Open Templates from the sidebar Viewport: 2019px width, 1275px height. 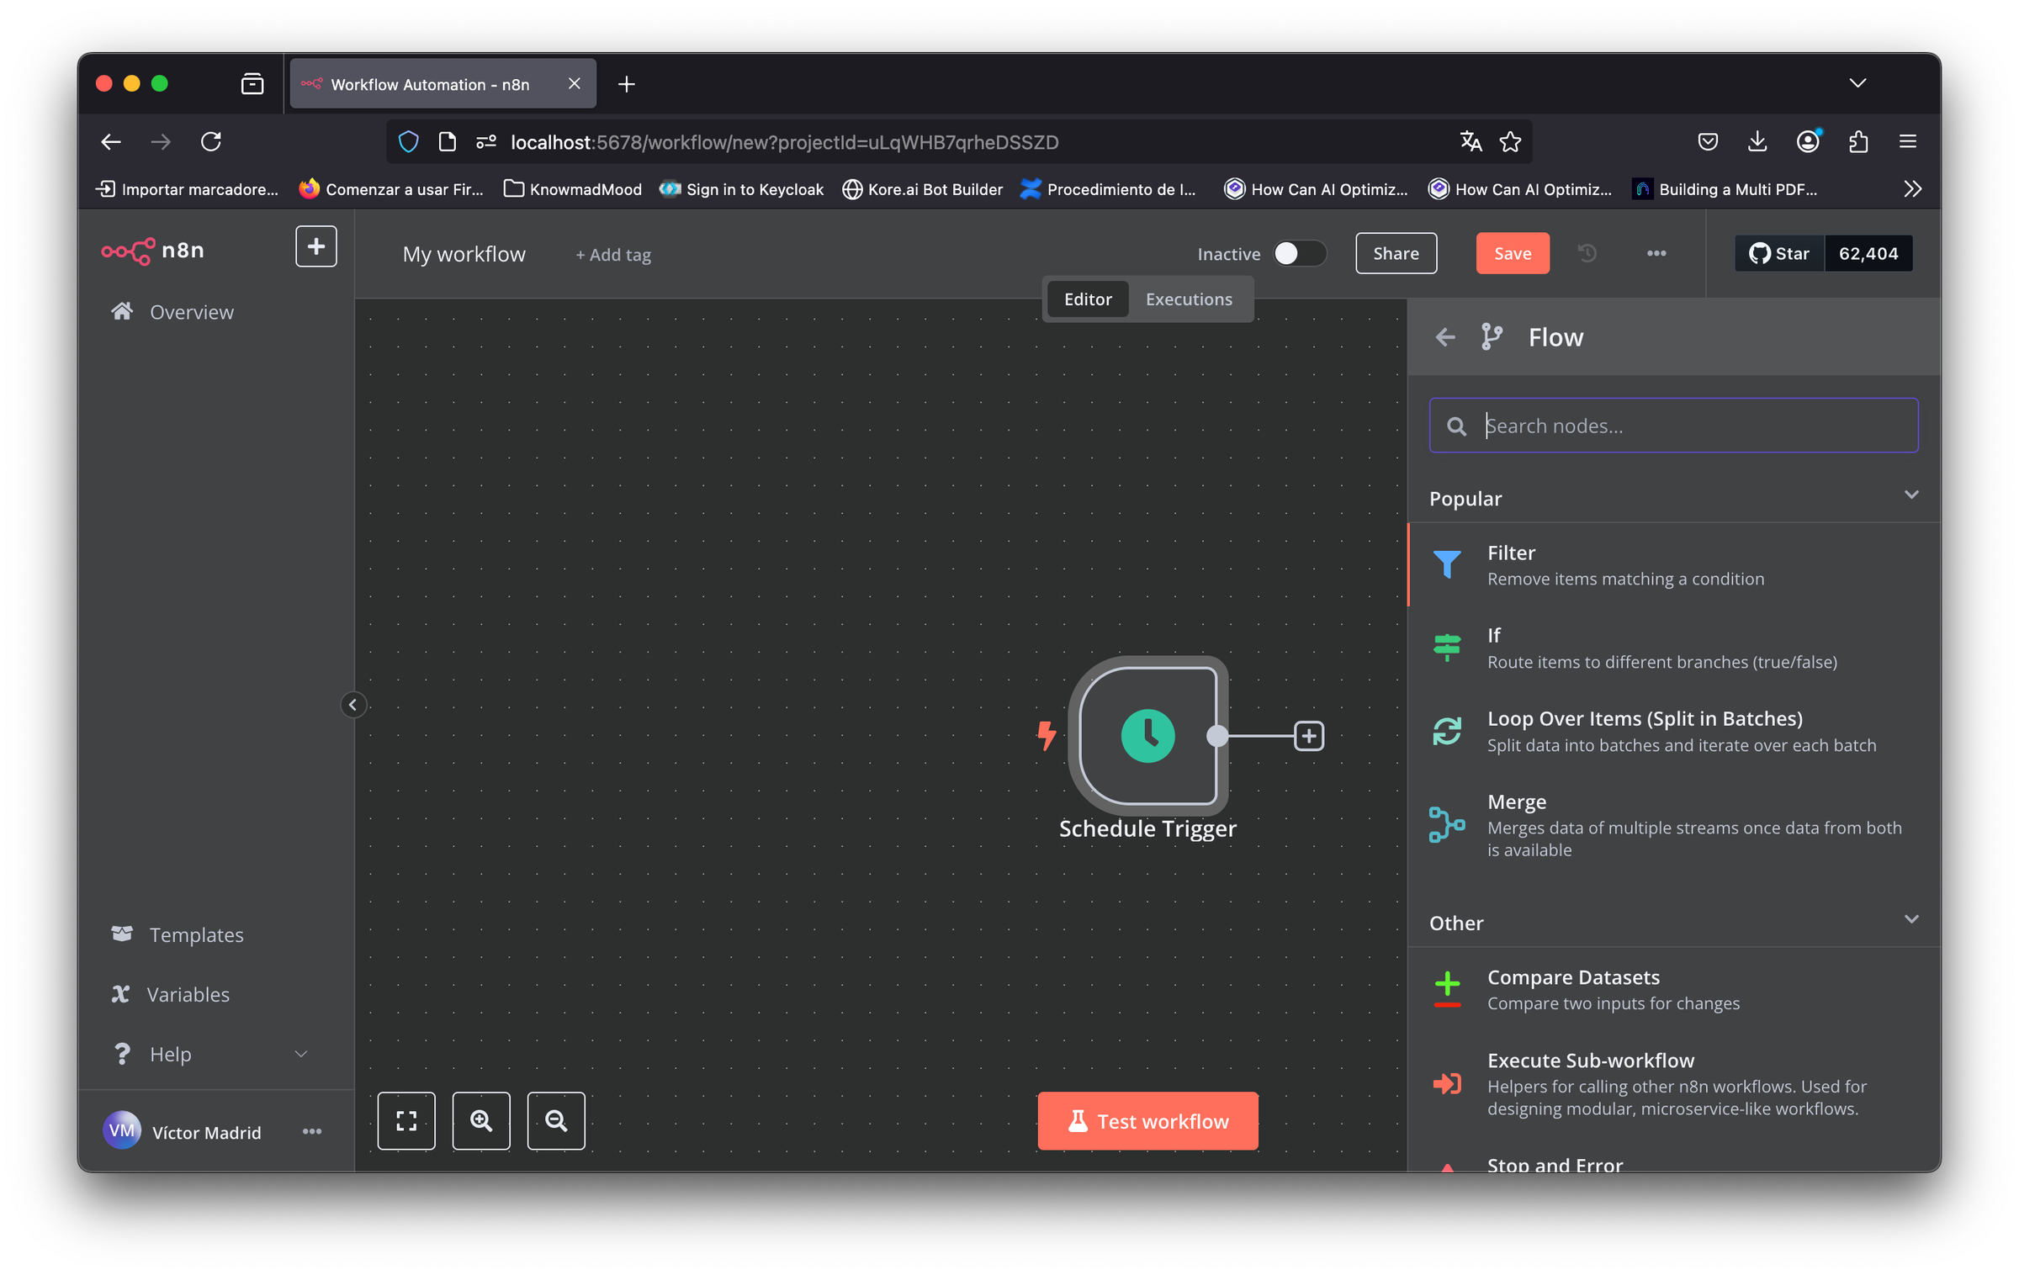point(196,934)
